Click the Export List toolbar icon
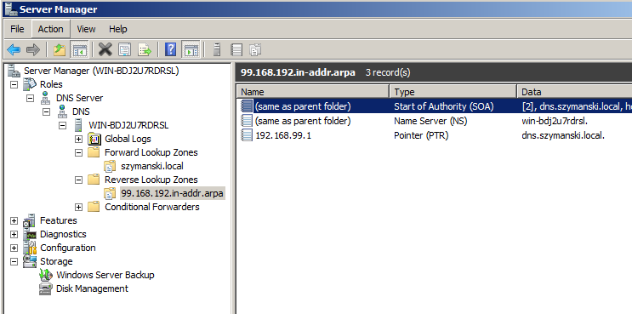The height and width of the screenshot is (314, 632). coord(145,50)
